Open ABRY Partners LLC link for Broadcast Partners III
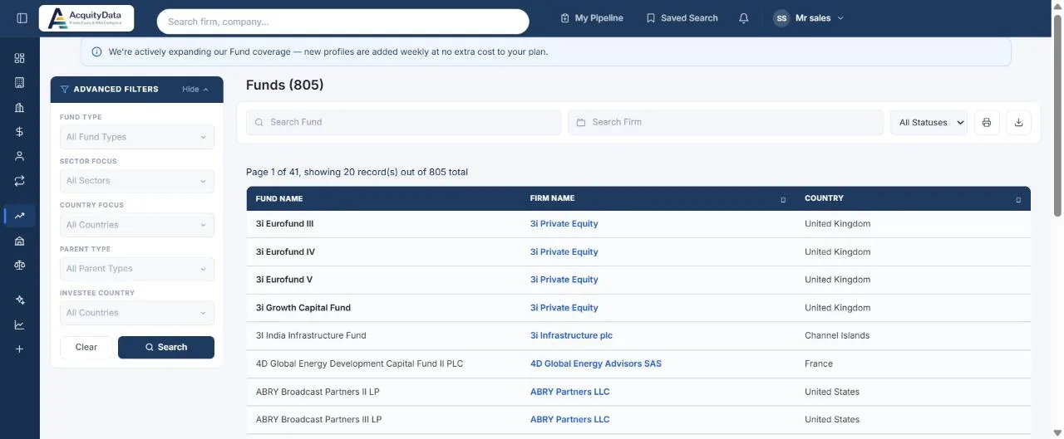 [x=570, y=420]
